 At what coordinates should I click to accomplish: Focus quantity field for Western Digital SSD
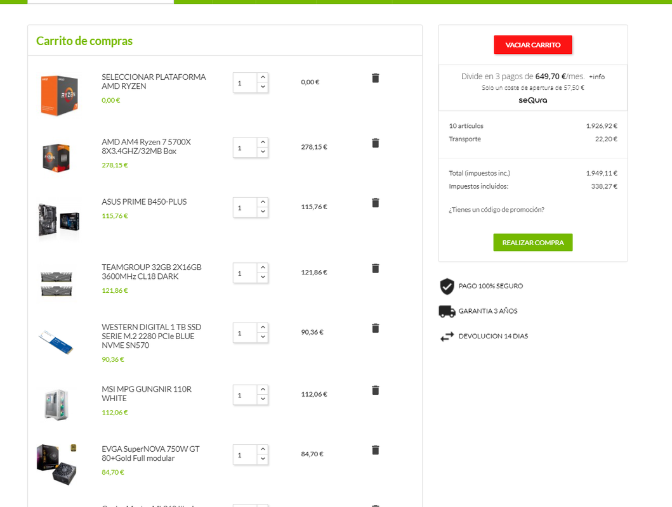(245, 333)
